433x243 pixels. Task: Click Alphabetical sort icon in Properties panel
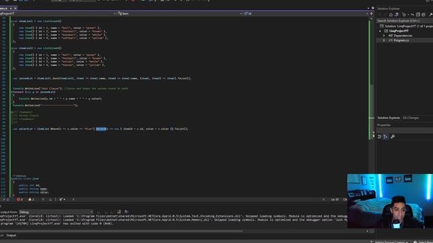(386, 136)
